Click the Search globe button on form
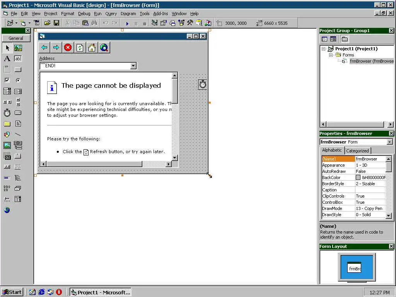The height and width of the screenshot is (297, 396). coord(104,48)
